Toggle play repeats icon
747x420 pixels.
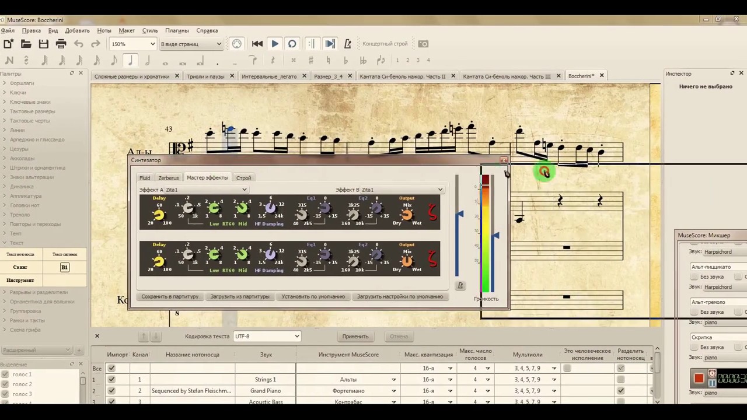pos(312,44)
